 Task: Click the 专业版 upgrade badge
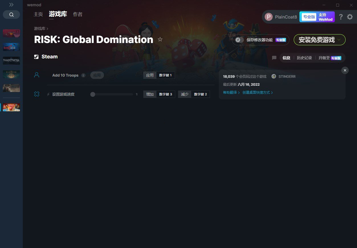[309, 17]
